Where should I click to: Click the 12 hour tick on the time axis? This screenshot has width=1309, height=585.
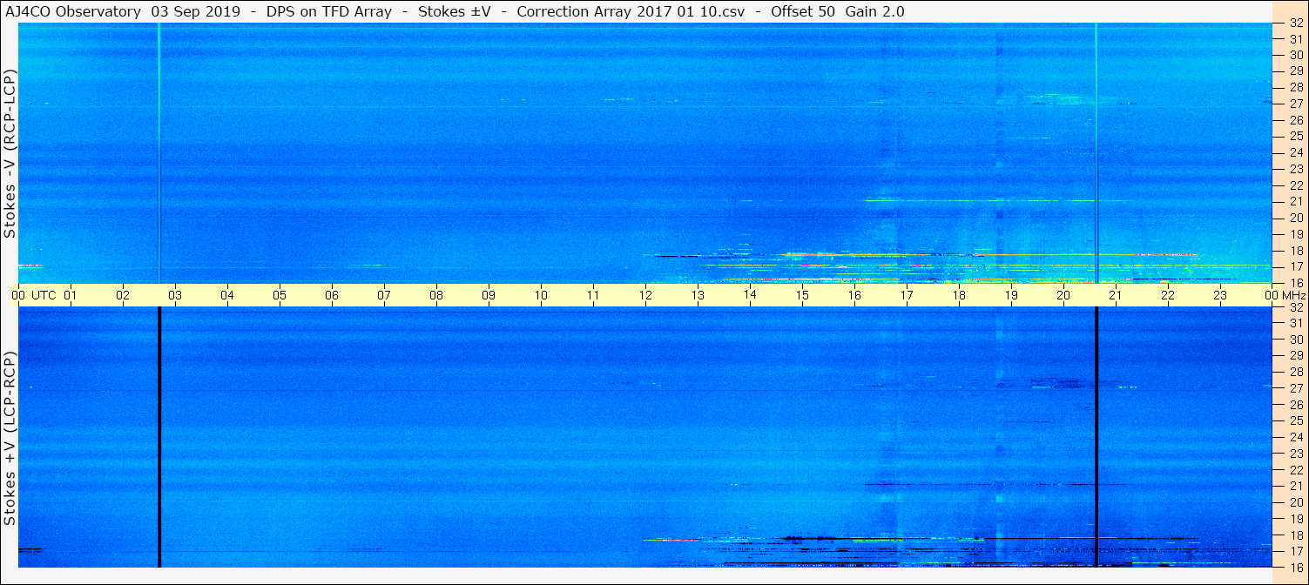click(645, 295)
